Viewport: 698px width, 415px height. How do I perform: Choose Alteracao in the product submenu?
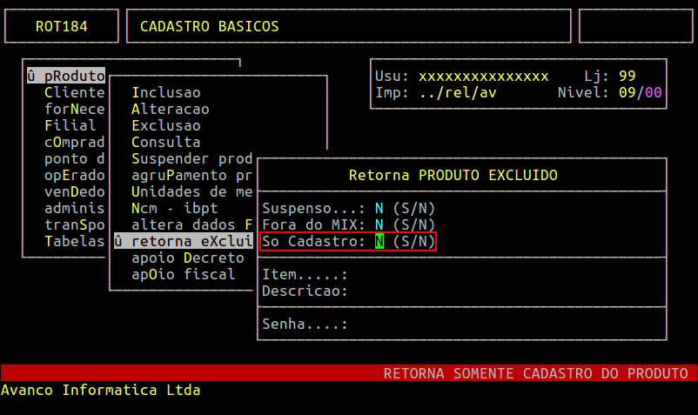pyautogui.click(x=171, y=109)
